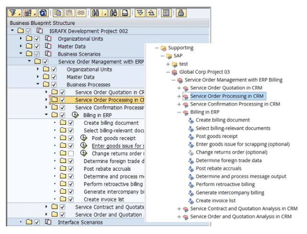This screenshot has width=307, height=234.
Task: Check the empty box for Change returns order
Action: tap(71, 153)
